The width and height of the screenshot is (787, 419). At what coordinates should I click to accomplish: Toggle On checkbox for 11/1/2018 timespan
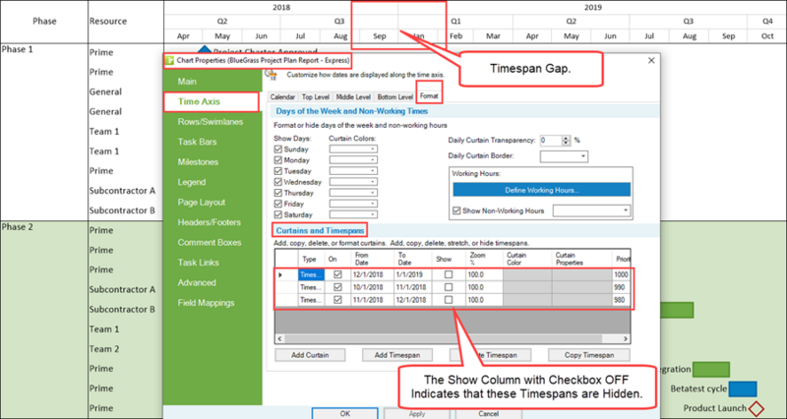click(x=337, y=300)
